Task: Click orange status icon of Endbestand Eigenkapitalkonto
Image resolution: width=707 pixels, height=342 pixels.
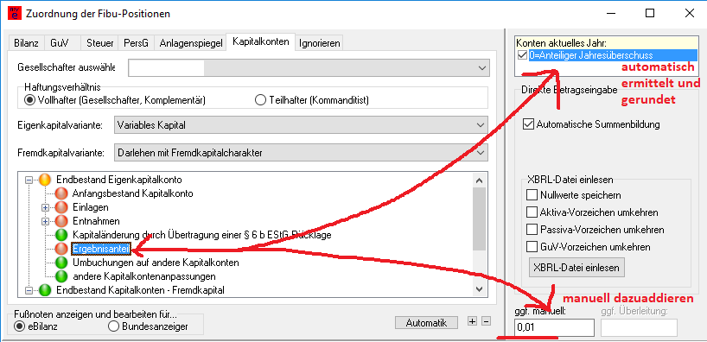Action: click(x=45, y=180)
